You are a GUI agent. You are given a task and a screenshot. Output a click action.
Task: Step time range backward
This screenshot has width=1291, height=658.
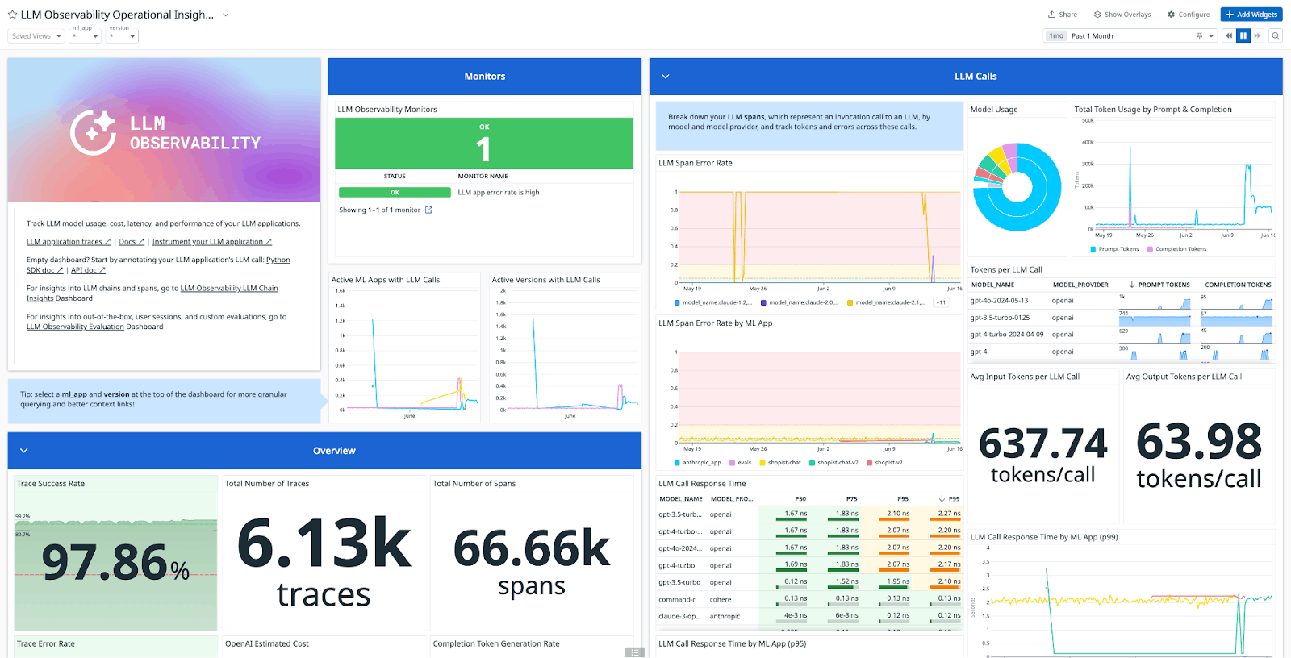(1229, 35)
